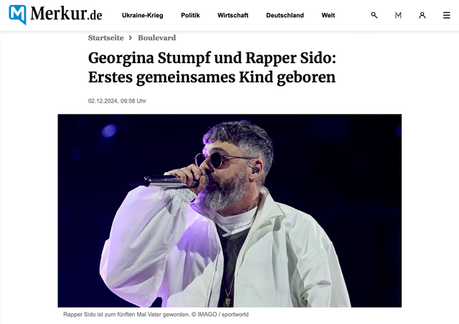The height and width of the screenshot is (324, 459).
Task: Click the Merkur.de wordmark
Action: [66, 14]
